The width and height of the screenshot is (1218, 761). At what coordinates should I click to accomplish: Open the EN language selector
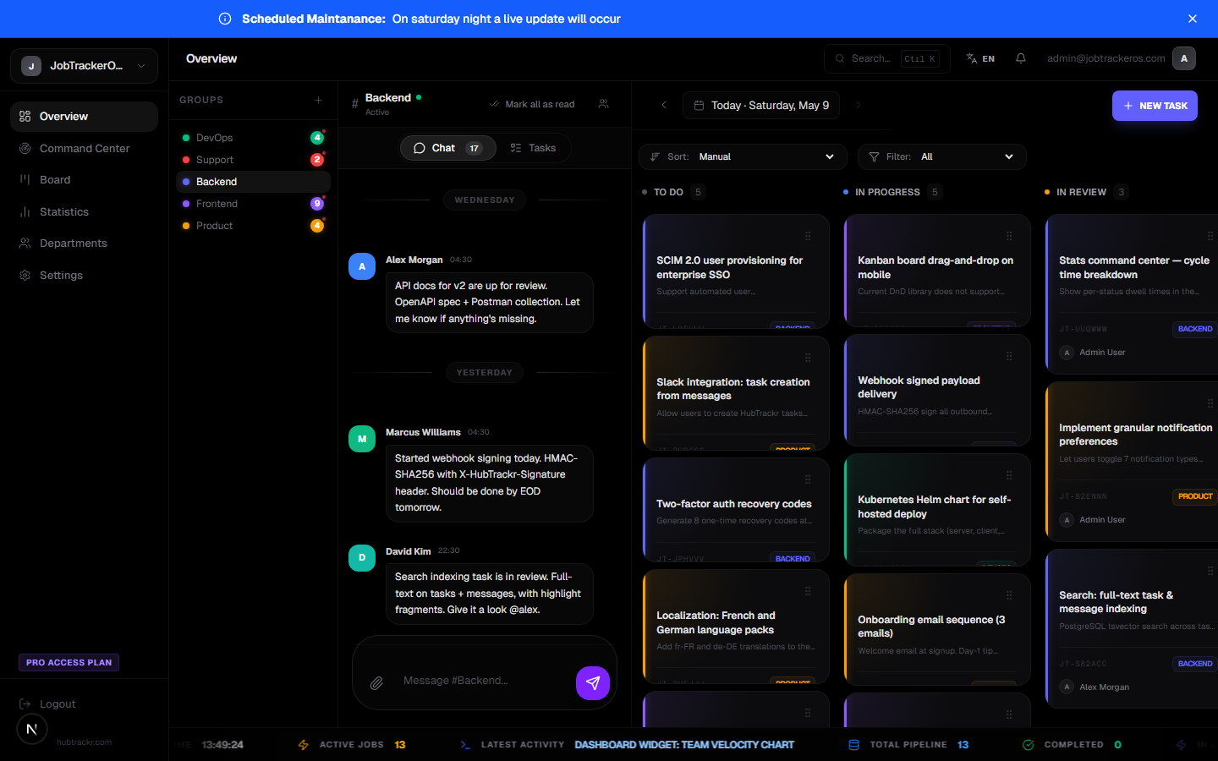980,58
